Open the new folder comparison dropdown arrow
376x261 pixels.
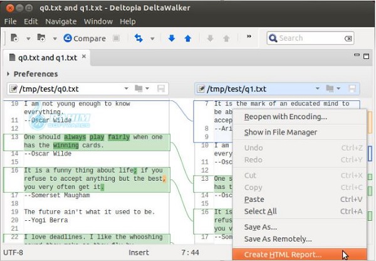tap(55, 38)
